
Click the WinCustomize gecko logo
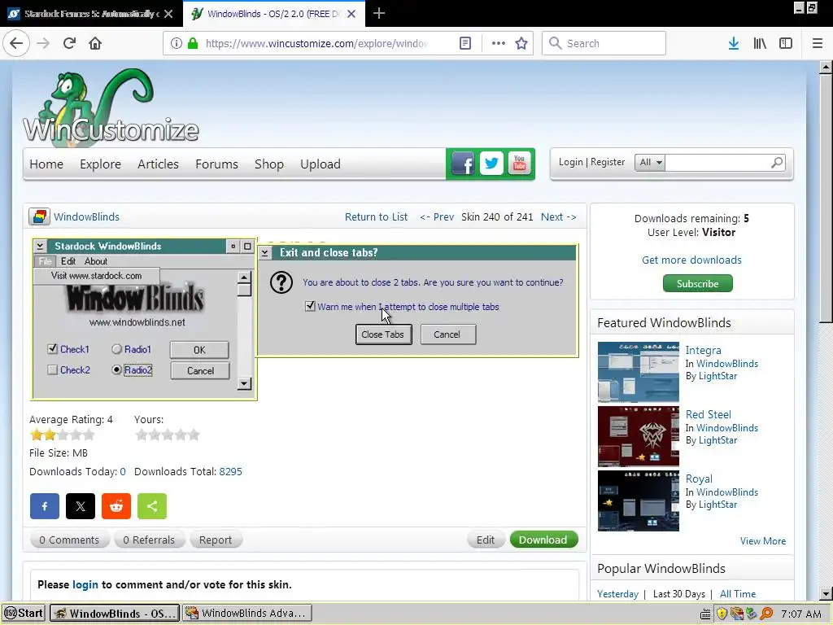coord(111,107)
